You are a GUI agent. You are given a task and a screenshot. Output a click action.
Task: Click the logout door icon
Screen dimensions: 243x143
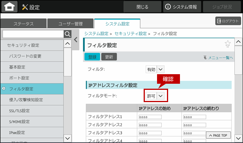tap(219, 21)
